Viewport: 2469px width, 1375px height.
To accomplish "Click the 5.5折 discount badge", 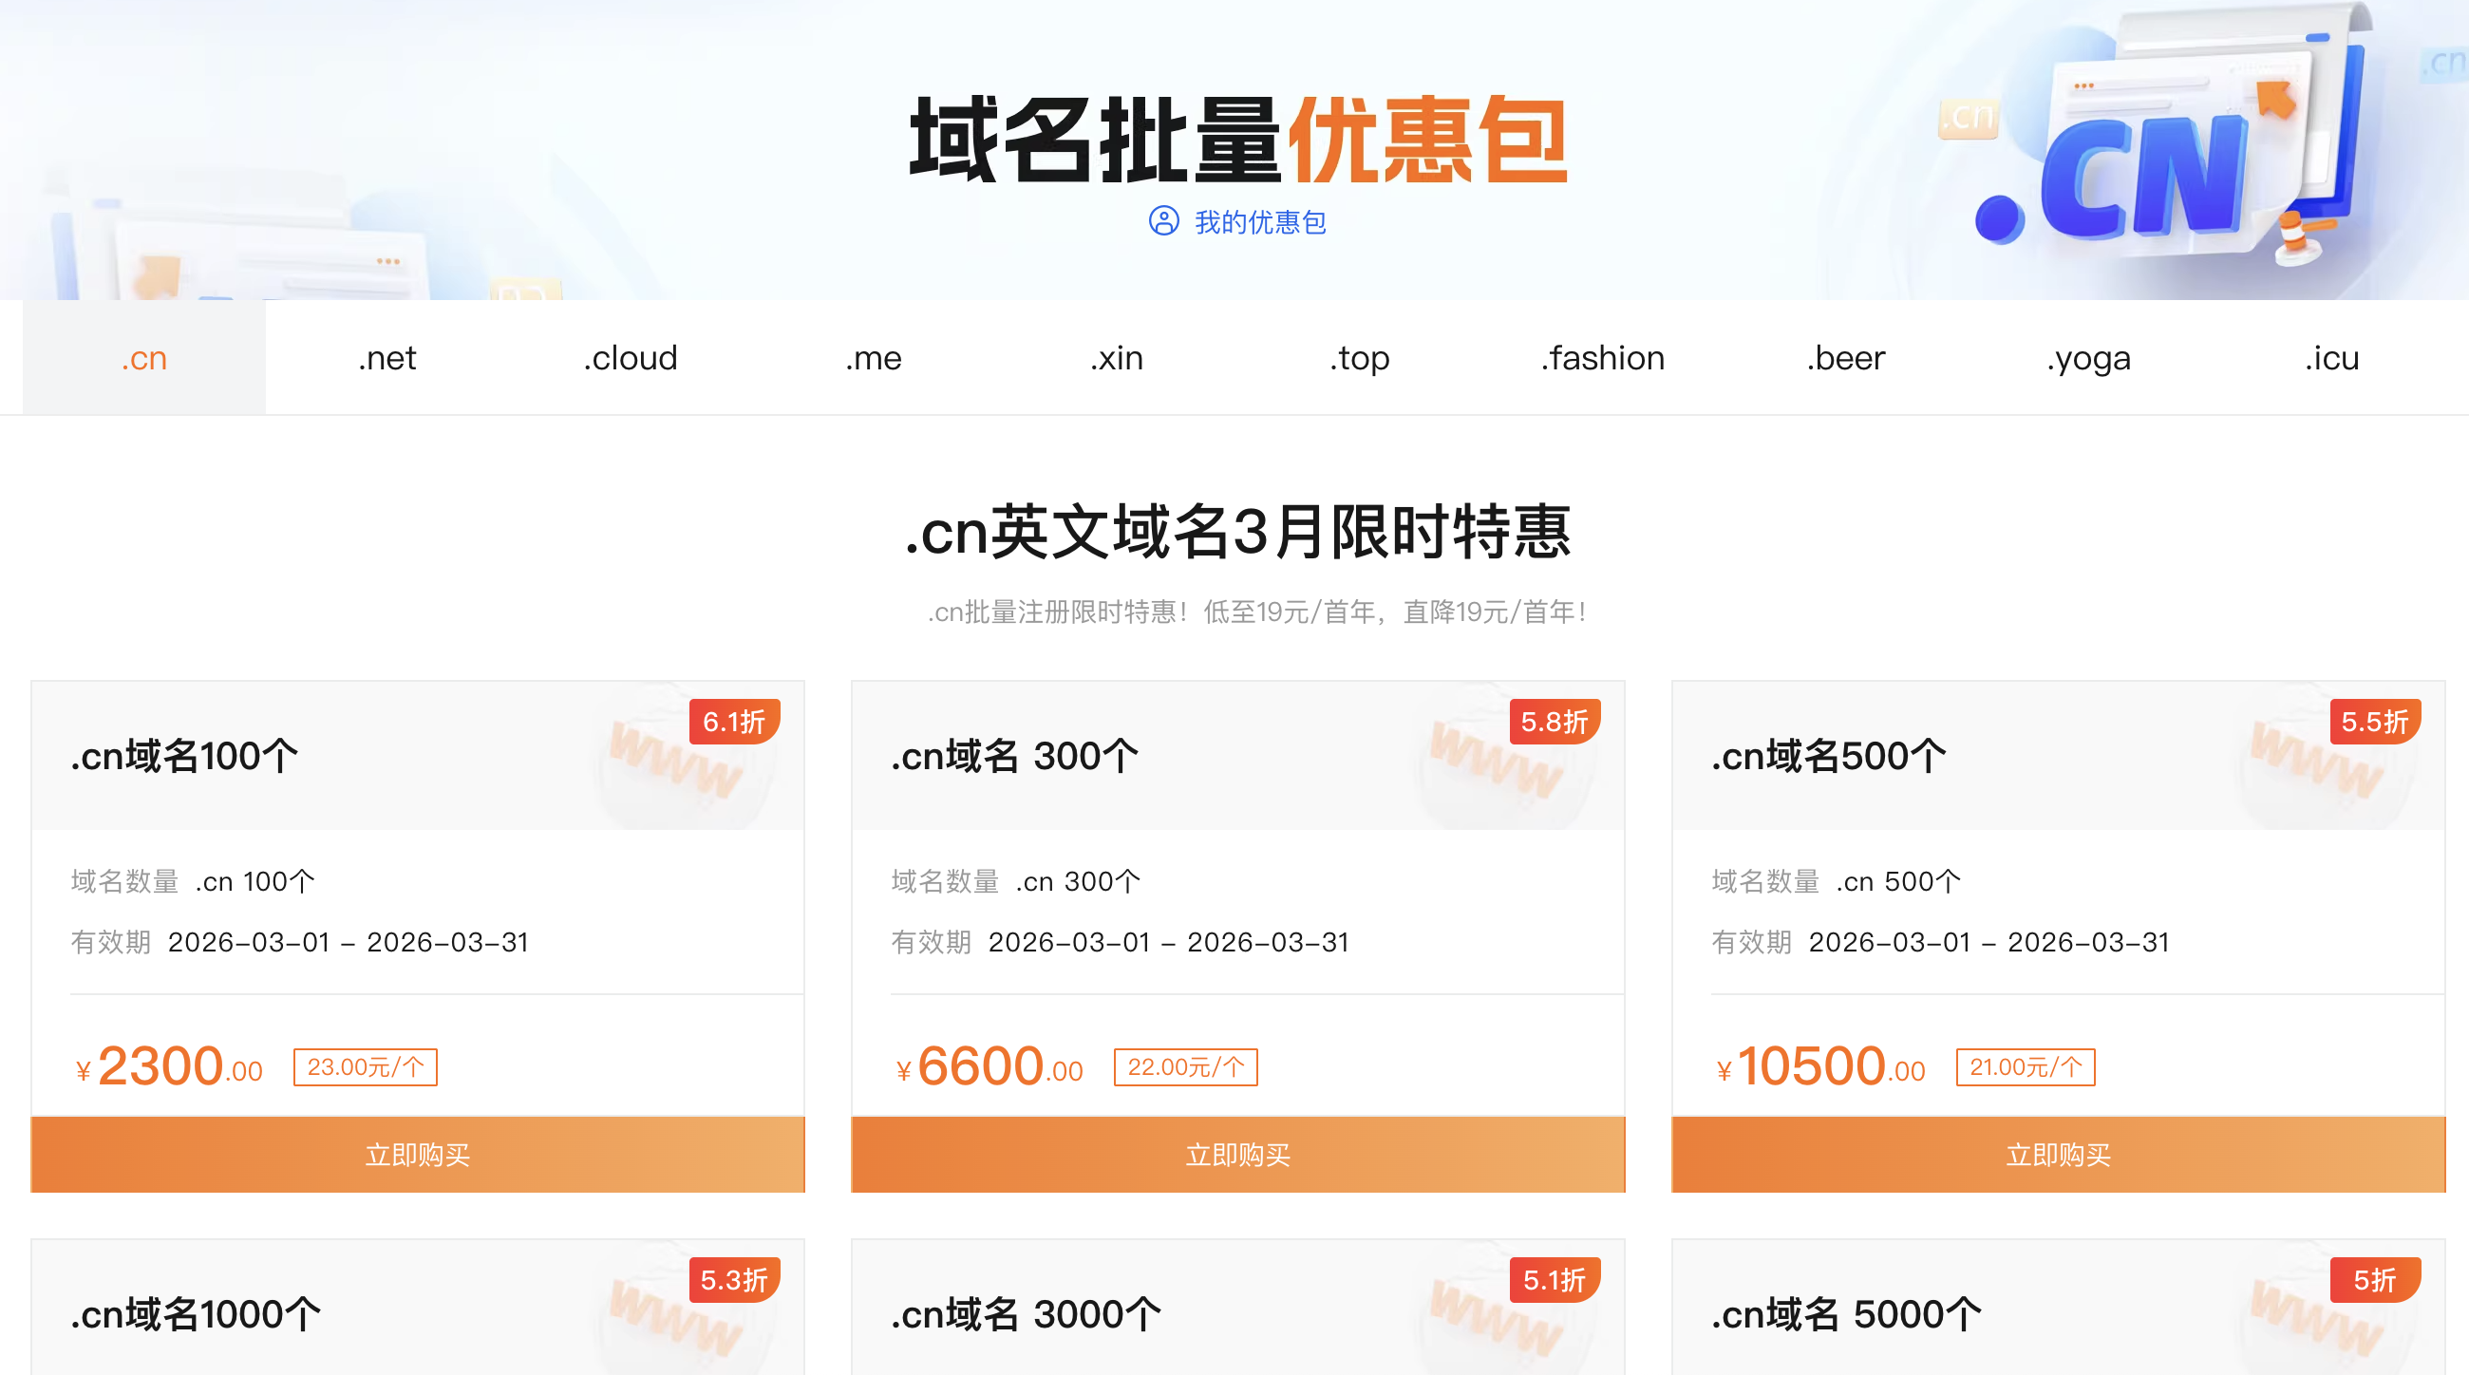I will click(2376, 724).
